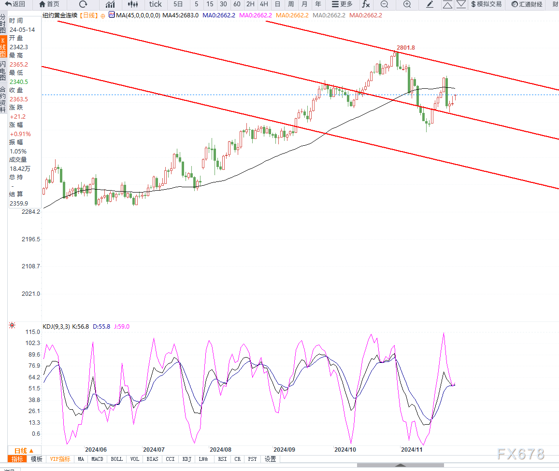Open 模拟交易 simulated trading
Screen dimensions: 559x471
[486, 4]
